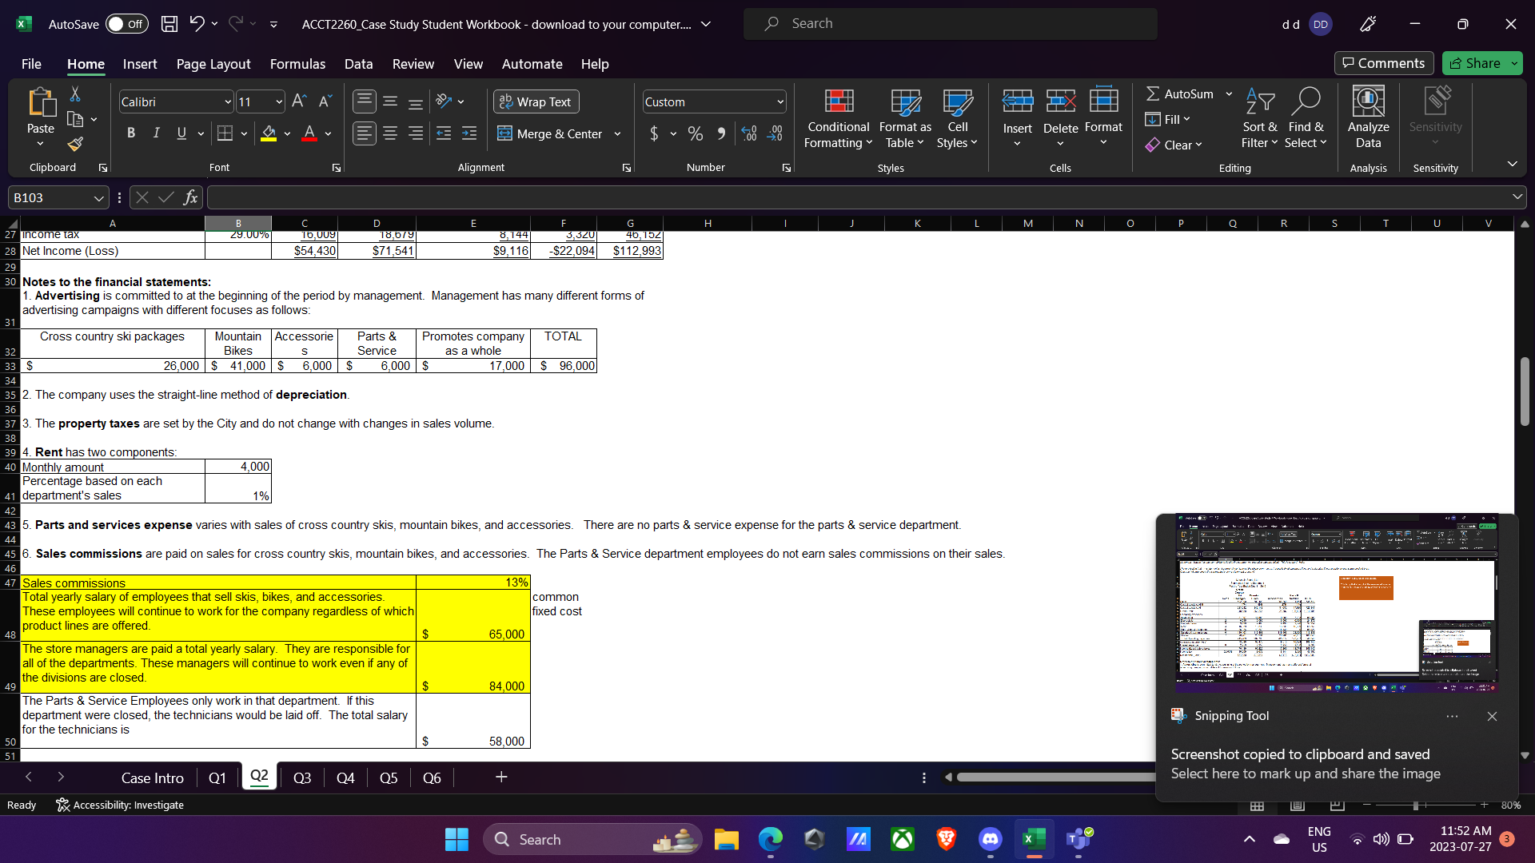Toggle Wrap Text for cell
Screen dimensions: 1535x863
pos(536,101)
